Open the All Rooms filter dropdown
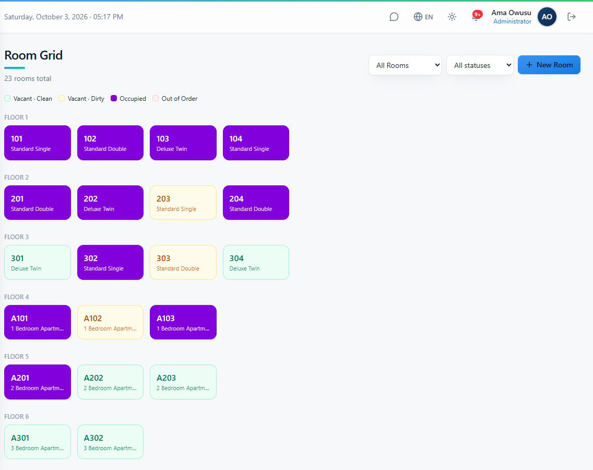Viewport: 593px width, 470px height. (x=405, y=65)
